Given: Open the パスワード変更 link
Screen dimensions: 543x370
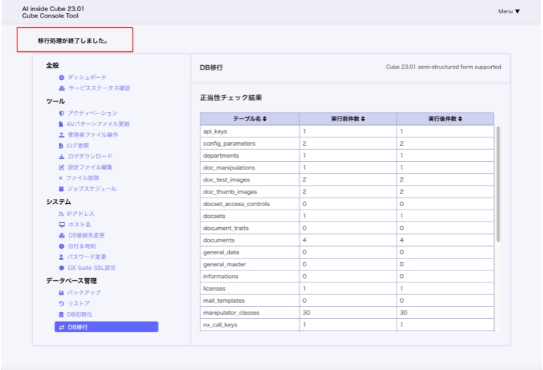Looking at the screenshot, I should click(x=87, y=257).
